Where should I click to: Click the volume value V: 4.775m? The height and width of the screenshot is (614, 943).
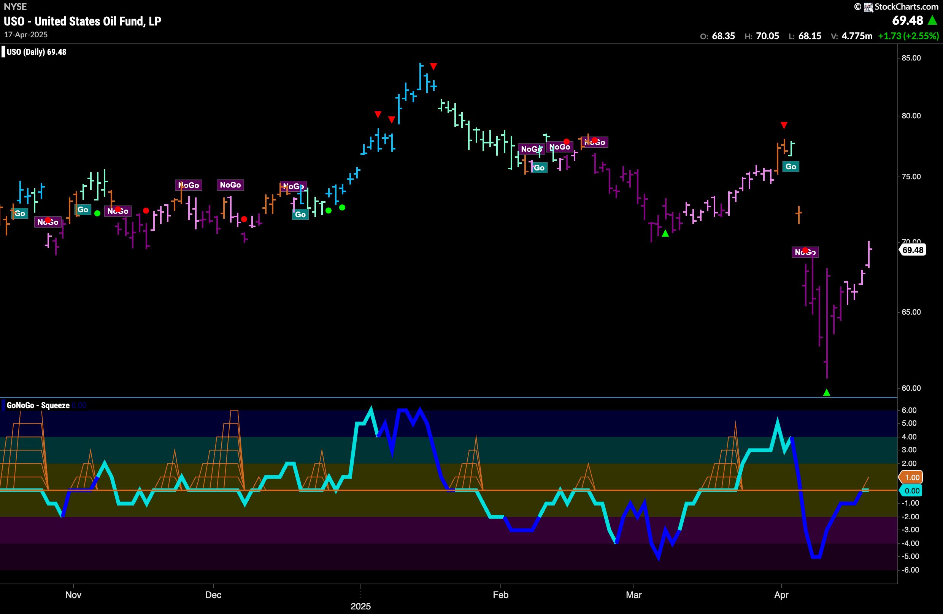point(851,36)
